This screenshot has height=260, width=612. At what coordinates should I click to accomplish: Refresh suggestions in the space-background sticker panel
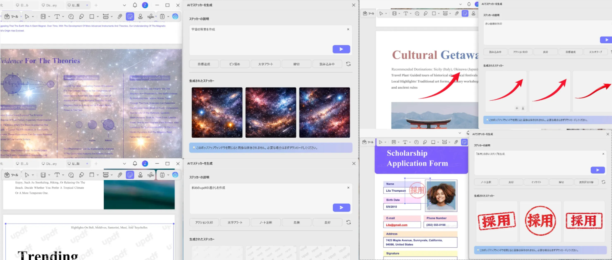click(x=348, y=64)
